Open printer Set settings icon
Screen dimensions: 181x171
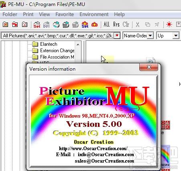[x=37, y=24]
